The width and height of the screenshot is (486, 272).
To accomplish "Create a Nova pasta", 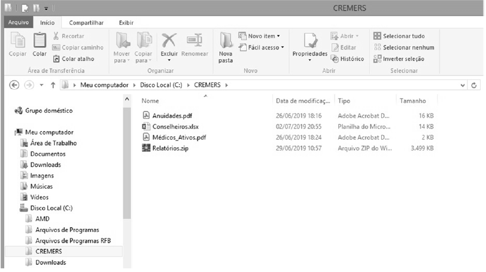I will [x=226, y=47].
